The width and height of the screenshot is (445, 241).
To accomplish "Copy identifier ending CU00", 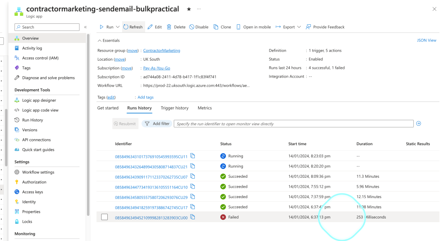I will point(193,217).
